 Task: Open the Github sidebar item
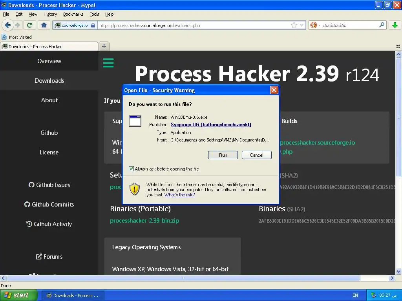49,132
